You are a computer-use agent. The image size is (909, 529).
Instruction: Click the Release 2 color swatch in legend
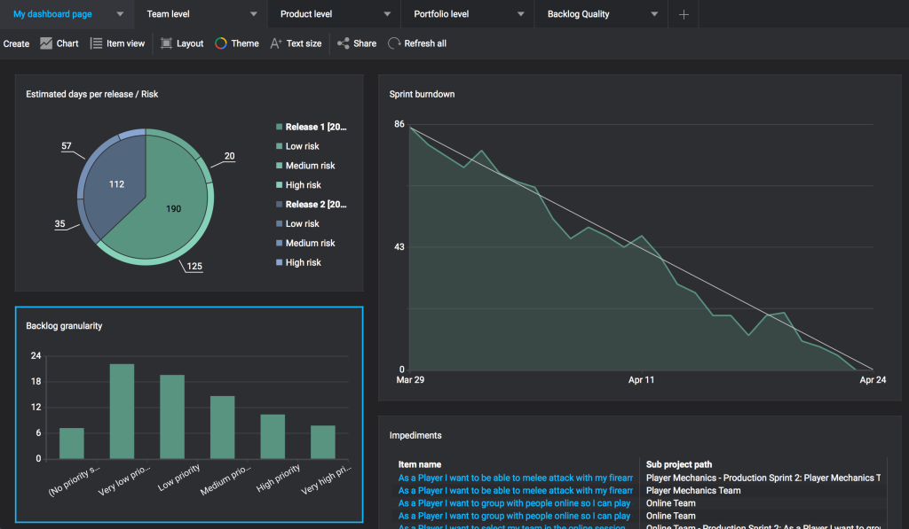pyautogui.click(x=279, y=205)
